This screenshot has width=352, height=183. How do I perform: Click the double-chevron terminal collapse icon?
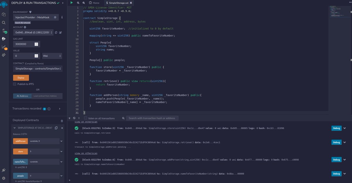(70, 118)
